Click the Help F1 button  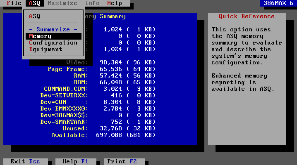pyautogui.click(x=76, y=162)
